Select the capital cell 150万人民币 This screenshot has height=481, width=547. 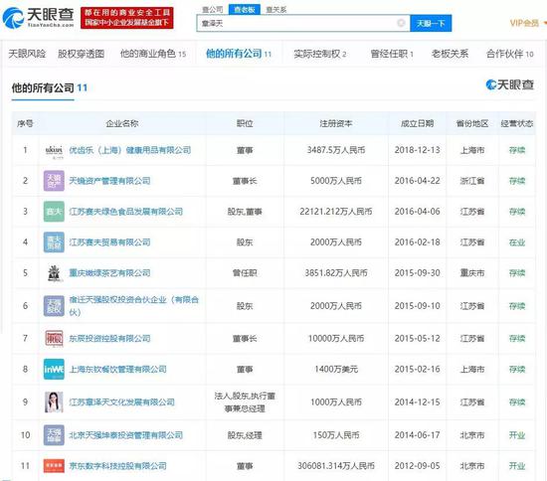(336, 435)
